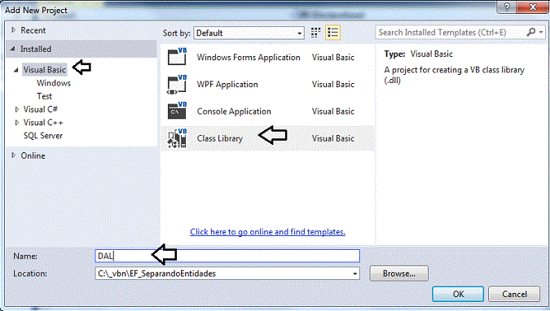Select the Test subcategory

[x=44, y=96]
